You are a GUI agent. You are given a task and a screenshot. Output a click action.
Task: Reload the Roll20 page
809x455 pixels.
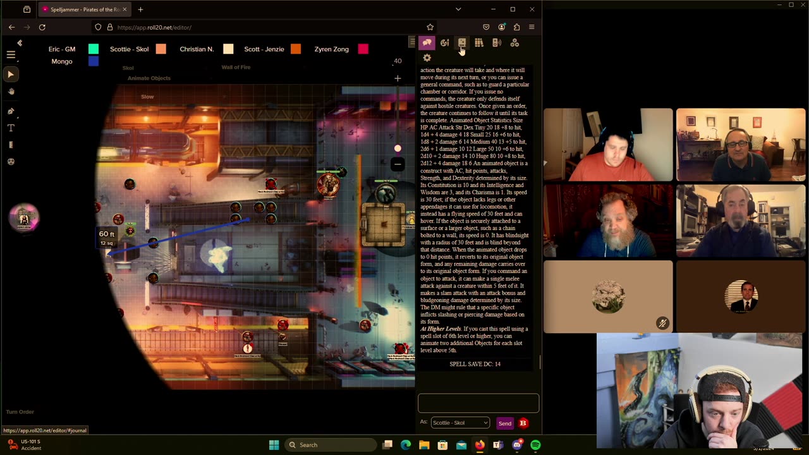pos(42,27)
